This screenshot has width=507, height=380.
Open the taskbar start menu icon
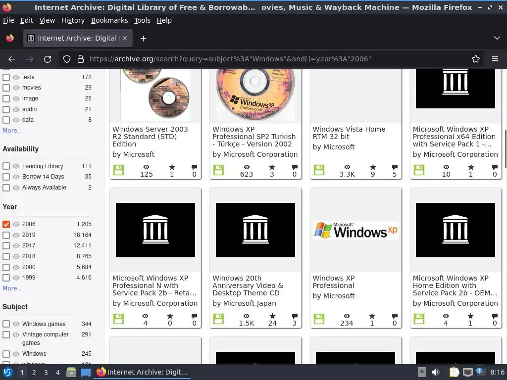8,372
